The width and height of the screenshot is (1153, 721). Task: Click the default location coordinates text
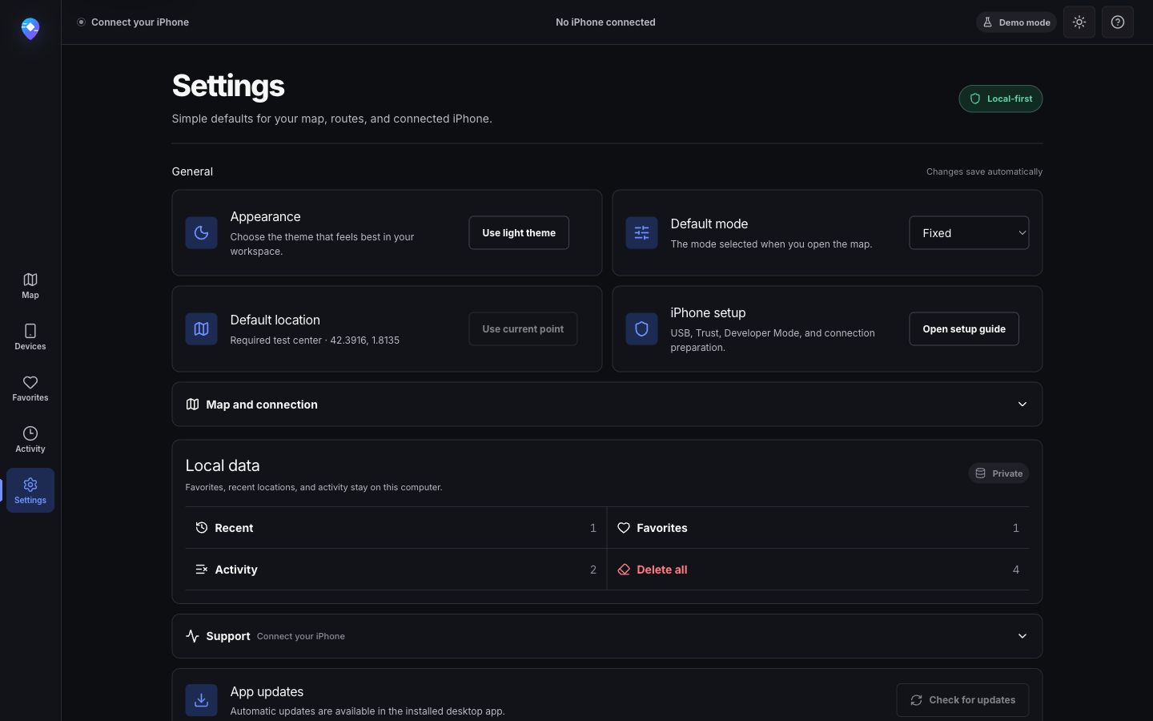click(x=364, y=340)
